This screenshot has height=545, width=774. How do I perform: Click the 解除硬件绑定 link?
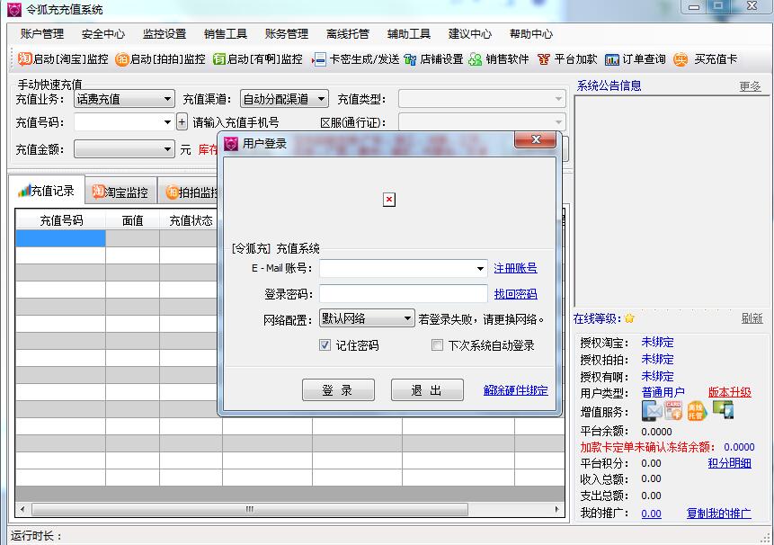pyautogui.click(x=516, y=390)
